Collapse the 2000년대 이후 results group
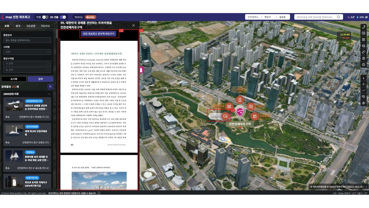Viewport: 369px width, 208px height. tap(49, 94)
